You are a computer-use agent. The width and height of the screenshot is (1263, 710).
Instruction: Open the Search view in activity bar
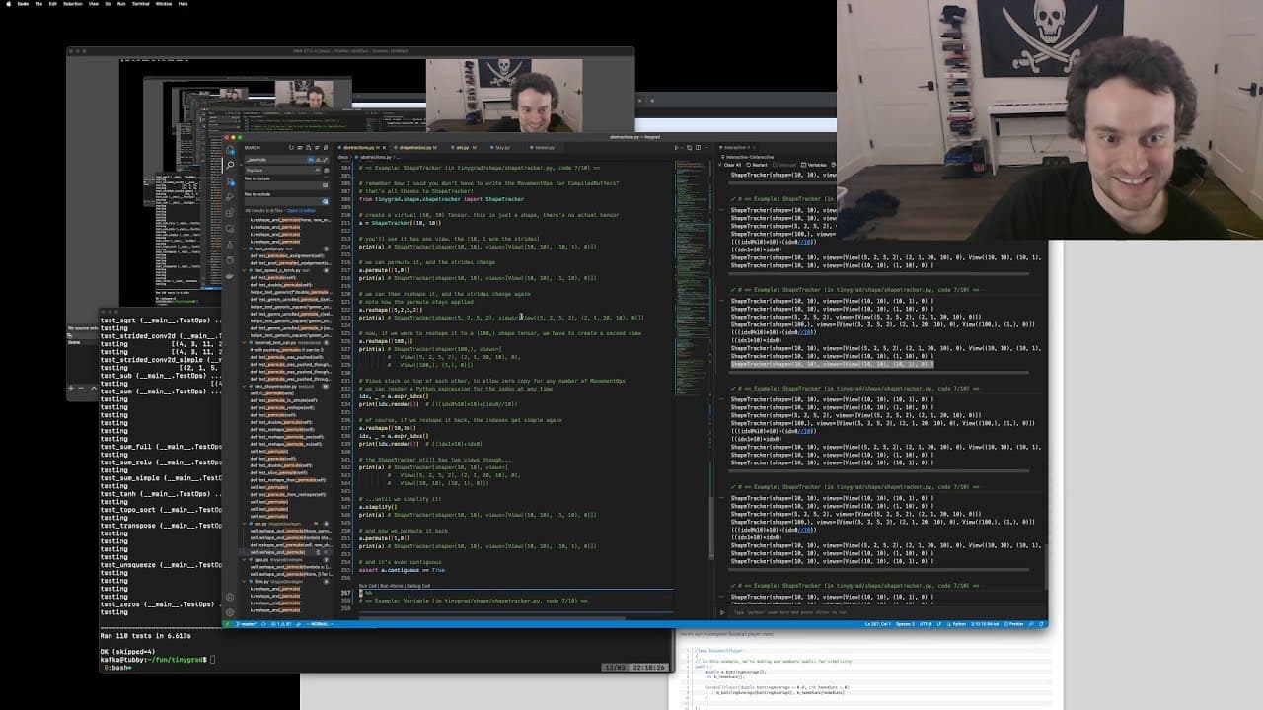230,165
